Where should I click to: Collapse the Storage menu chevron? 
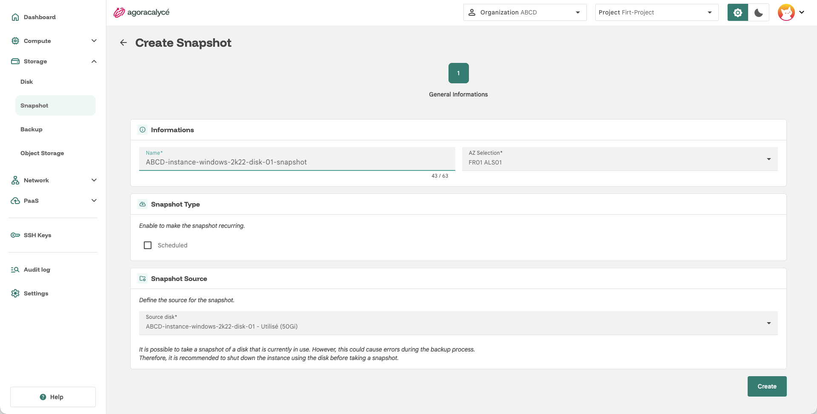pos(94,61)
